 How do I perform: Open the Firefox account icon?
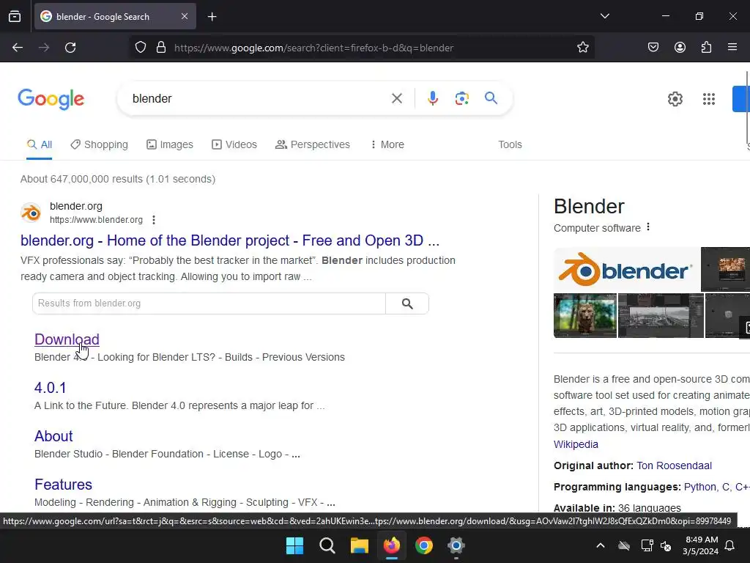pos(680,47)
